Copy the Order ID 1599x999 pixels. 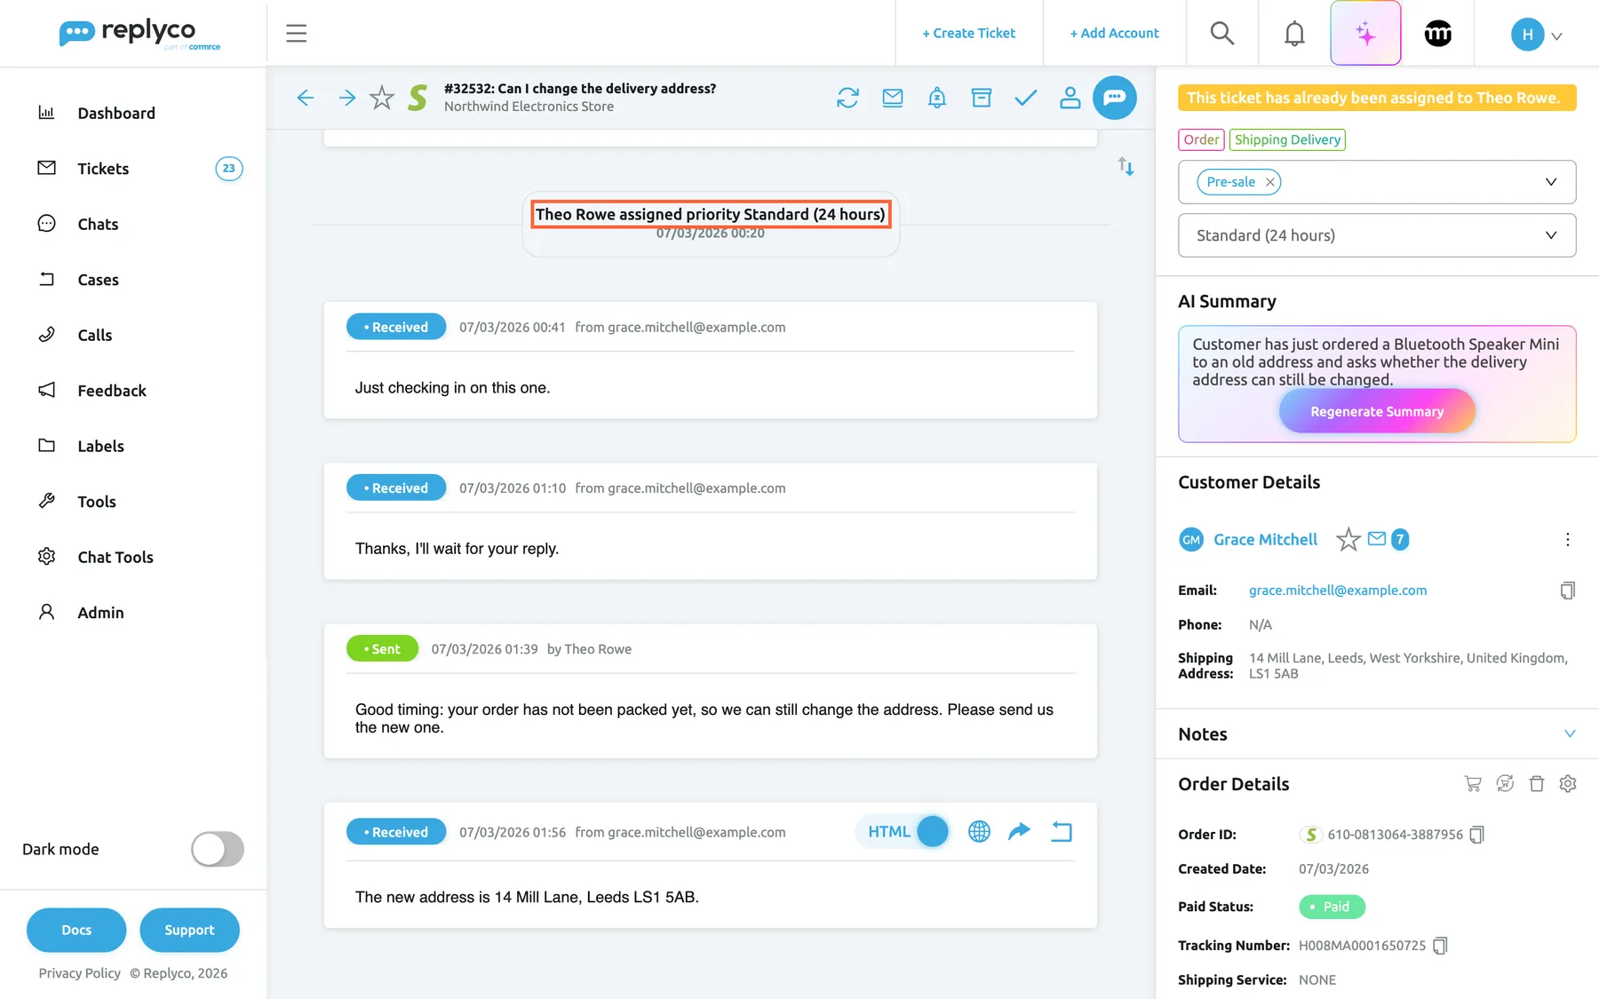[x=1476, y=835]
